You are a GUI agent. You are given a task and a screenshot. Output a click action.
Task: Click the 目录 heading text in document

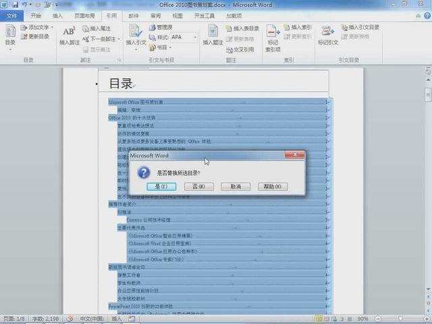[x=121, y=83]
